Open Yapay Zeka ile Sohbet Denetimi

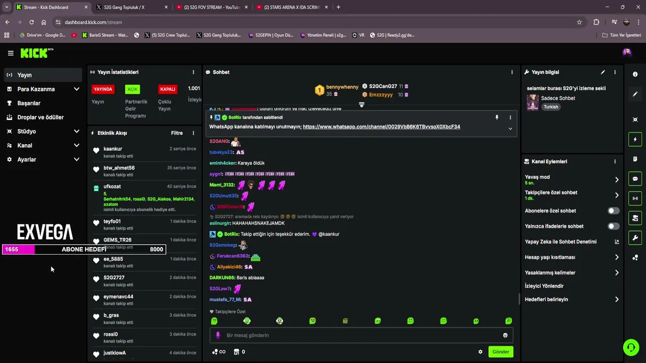pos(572,242)
